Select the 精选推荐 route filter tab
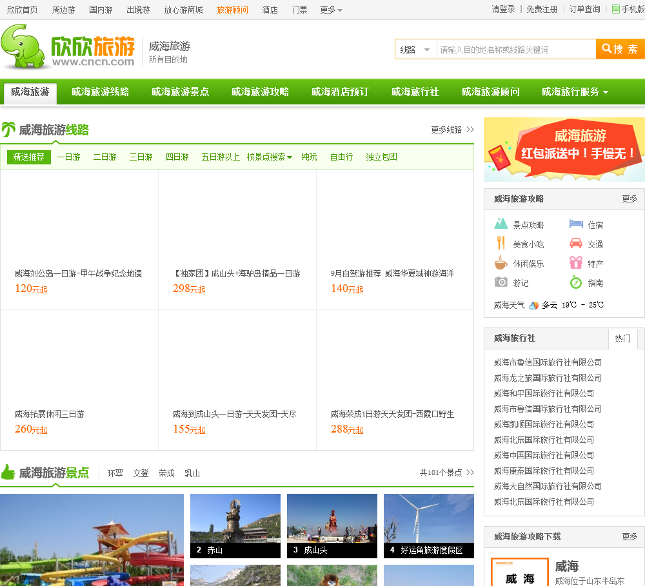645x586 pixels. 29,157
